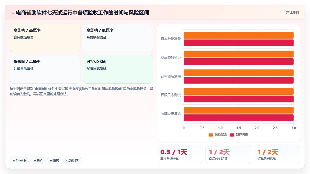Click the red bar for 权限日志测试
310x174 pixels.
pos(239,99)
